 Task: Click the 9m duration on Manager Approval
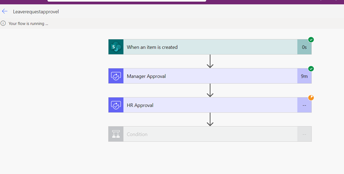point(304,76)
